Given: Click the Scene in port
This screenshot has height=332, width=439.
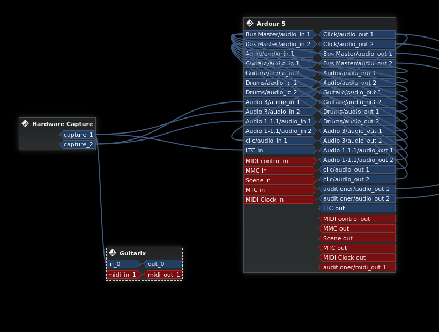Looking at the screenshot, I should tap(280, 180).
